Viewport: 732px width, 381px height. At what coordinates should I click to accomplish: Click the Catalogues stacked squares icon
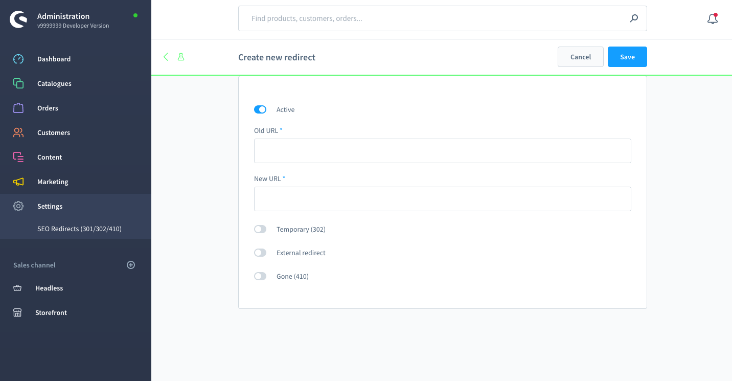[18, 83]
